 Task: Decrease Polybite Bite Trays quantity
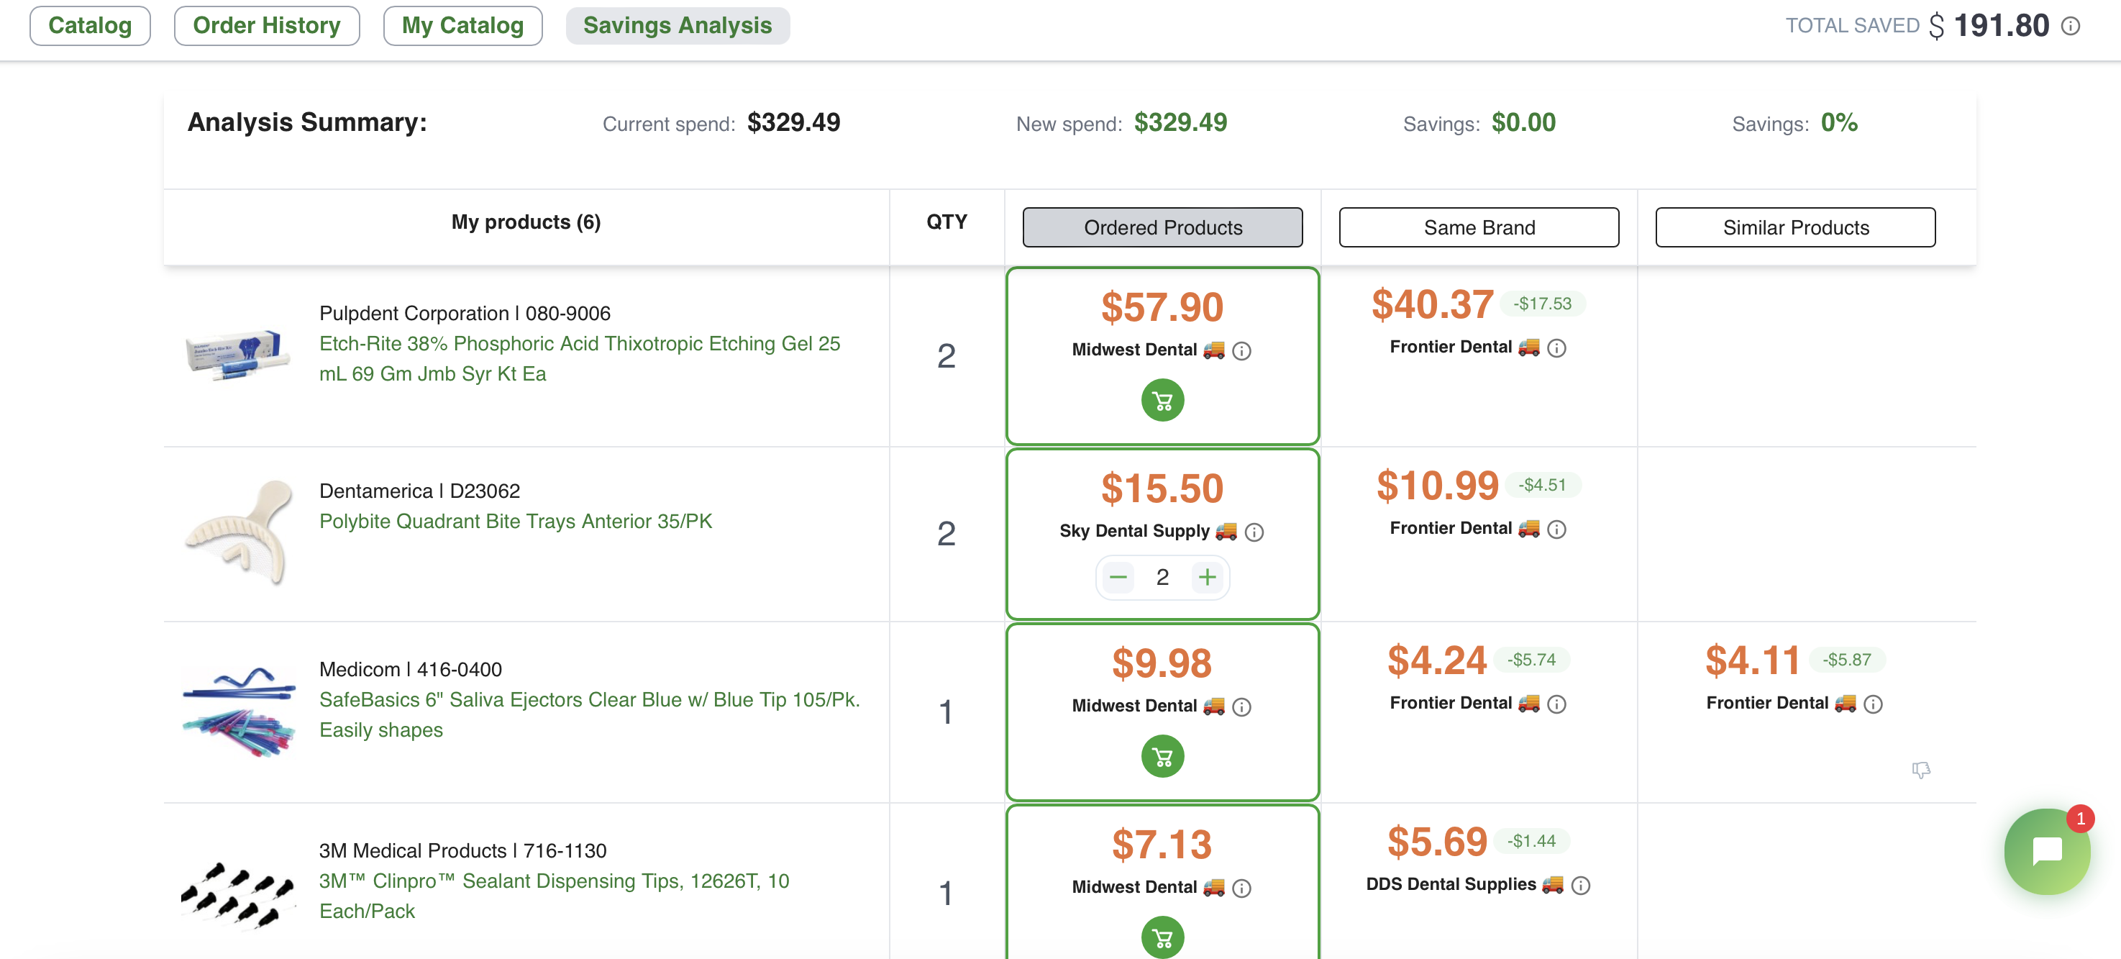coord(1117,578)
